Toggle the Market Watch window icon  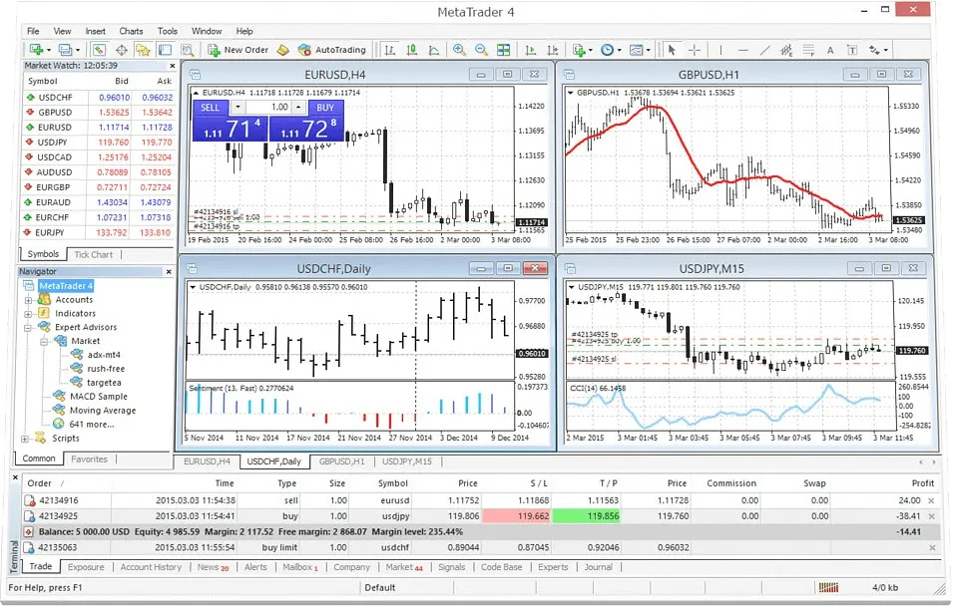click(99, 50)
